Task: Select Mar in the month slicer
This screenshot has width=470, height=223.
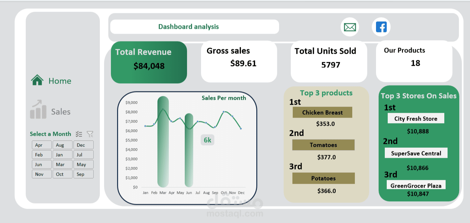Action: [x=62, y=164]
